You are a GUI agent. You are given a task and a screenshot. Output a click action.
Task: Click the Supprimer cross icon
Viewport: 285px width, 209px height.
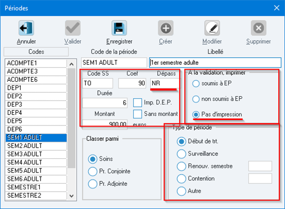(x=259, y=28)
